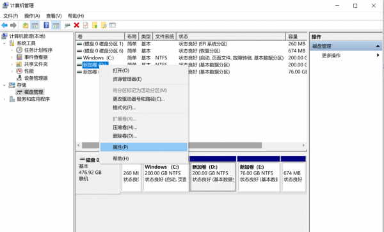Image resolution: width=384 pixels, height=232 pixels.
Task: Select 新加卷 (D:) partition block in disk map
Action: click(213, 174)
